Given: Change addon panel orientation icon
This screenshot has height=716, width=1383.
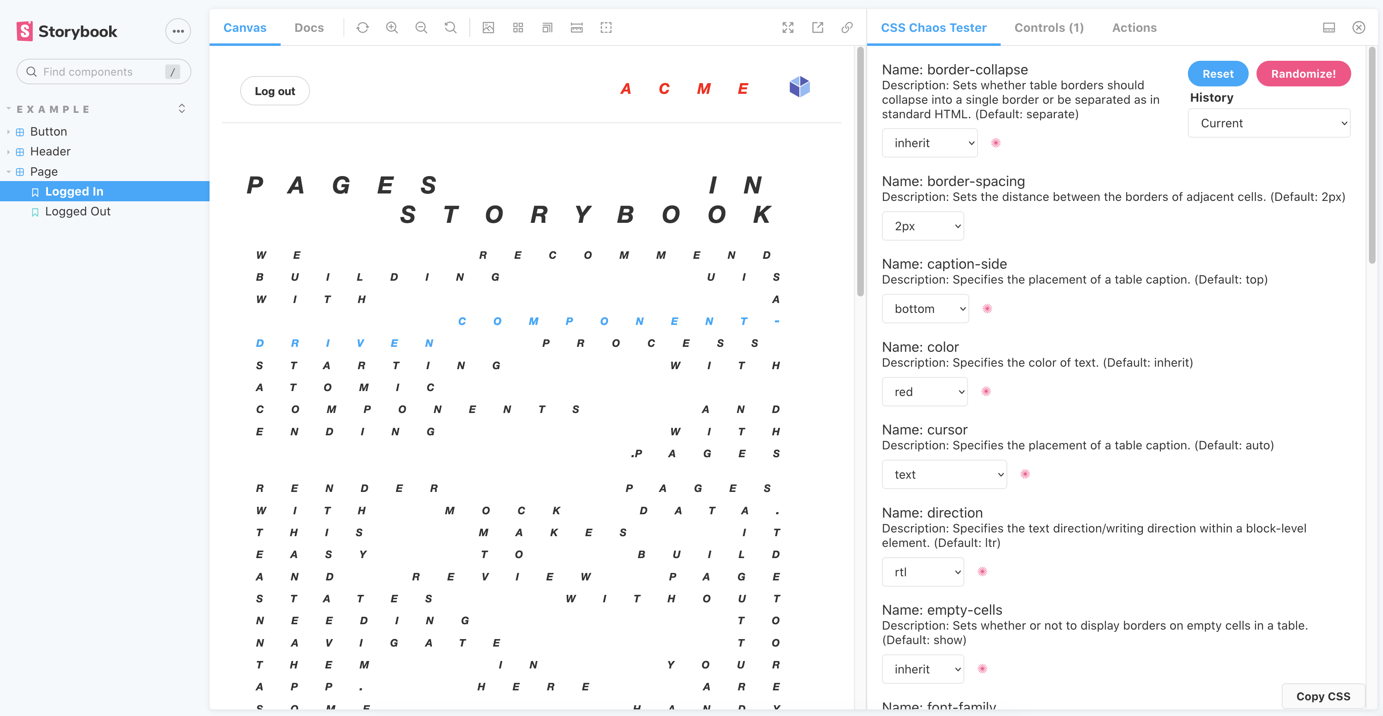Looking at the screenshot, I should tap(1329, 27).
